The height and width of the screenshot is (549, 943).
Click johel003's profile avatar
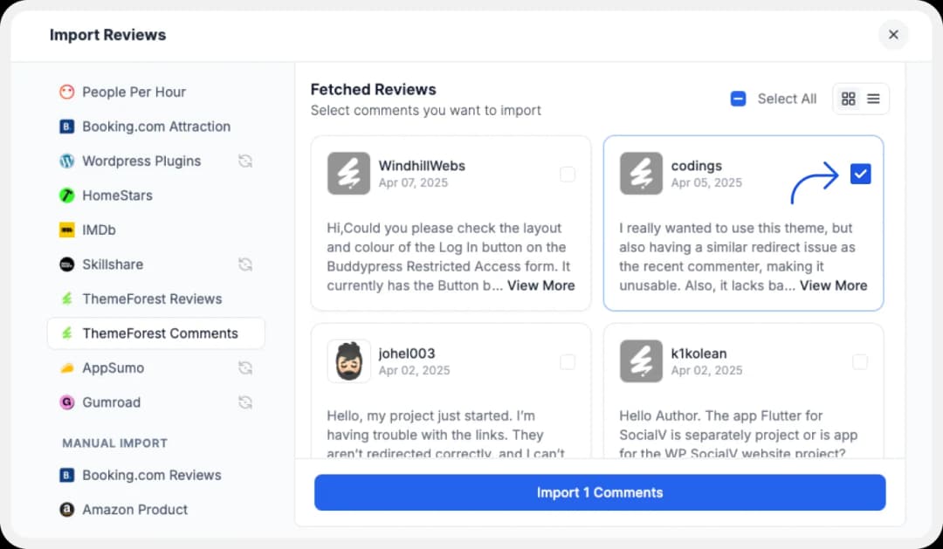coord(348,361)
